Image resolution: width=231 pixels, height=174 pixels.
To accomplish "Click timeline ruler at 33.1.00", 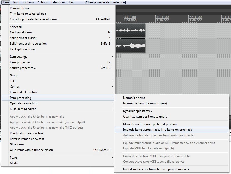I will 130,17.
